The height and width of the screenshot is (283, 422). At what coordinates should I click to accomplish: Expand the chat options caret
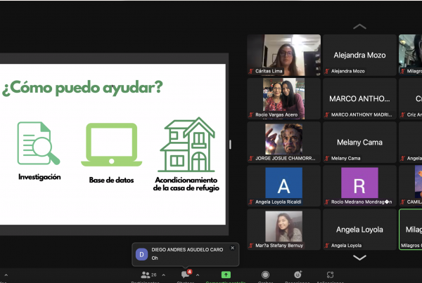(198, 275)
